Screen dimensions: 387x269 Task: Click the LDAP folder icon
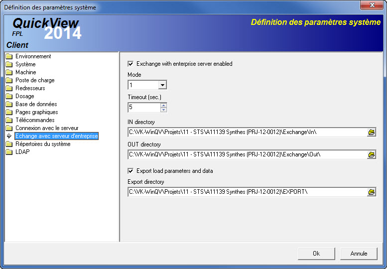point(9,152)
